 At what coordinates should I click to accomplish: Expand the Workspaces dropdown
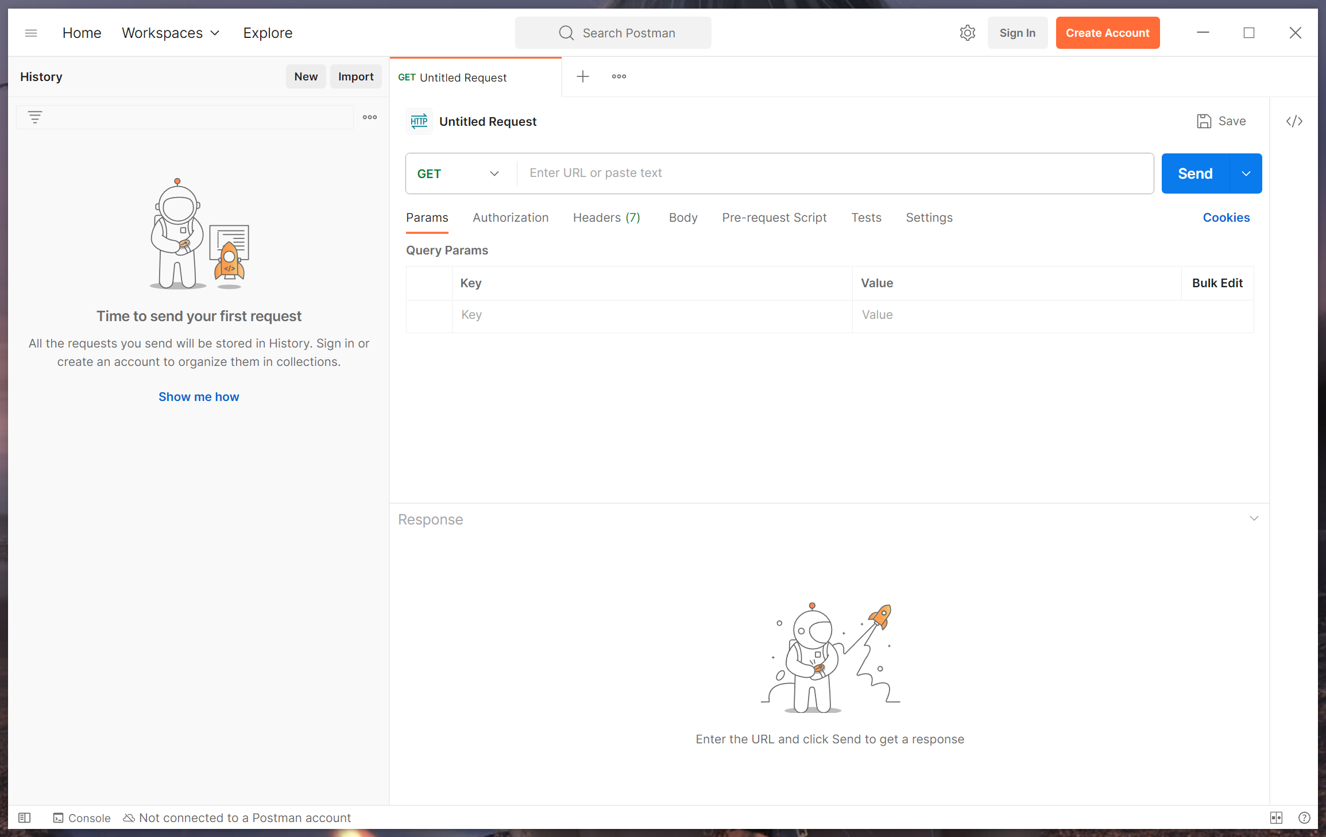171,33
